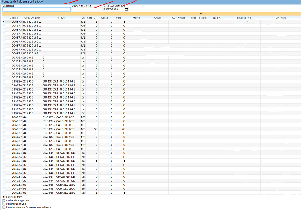Sort by the Código column header
This screenshot has height=210, width=301.
13,18
